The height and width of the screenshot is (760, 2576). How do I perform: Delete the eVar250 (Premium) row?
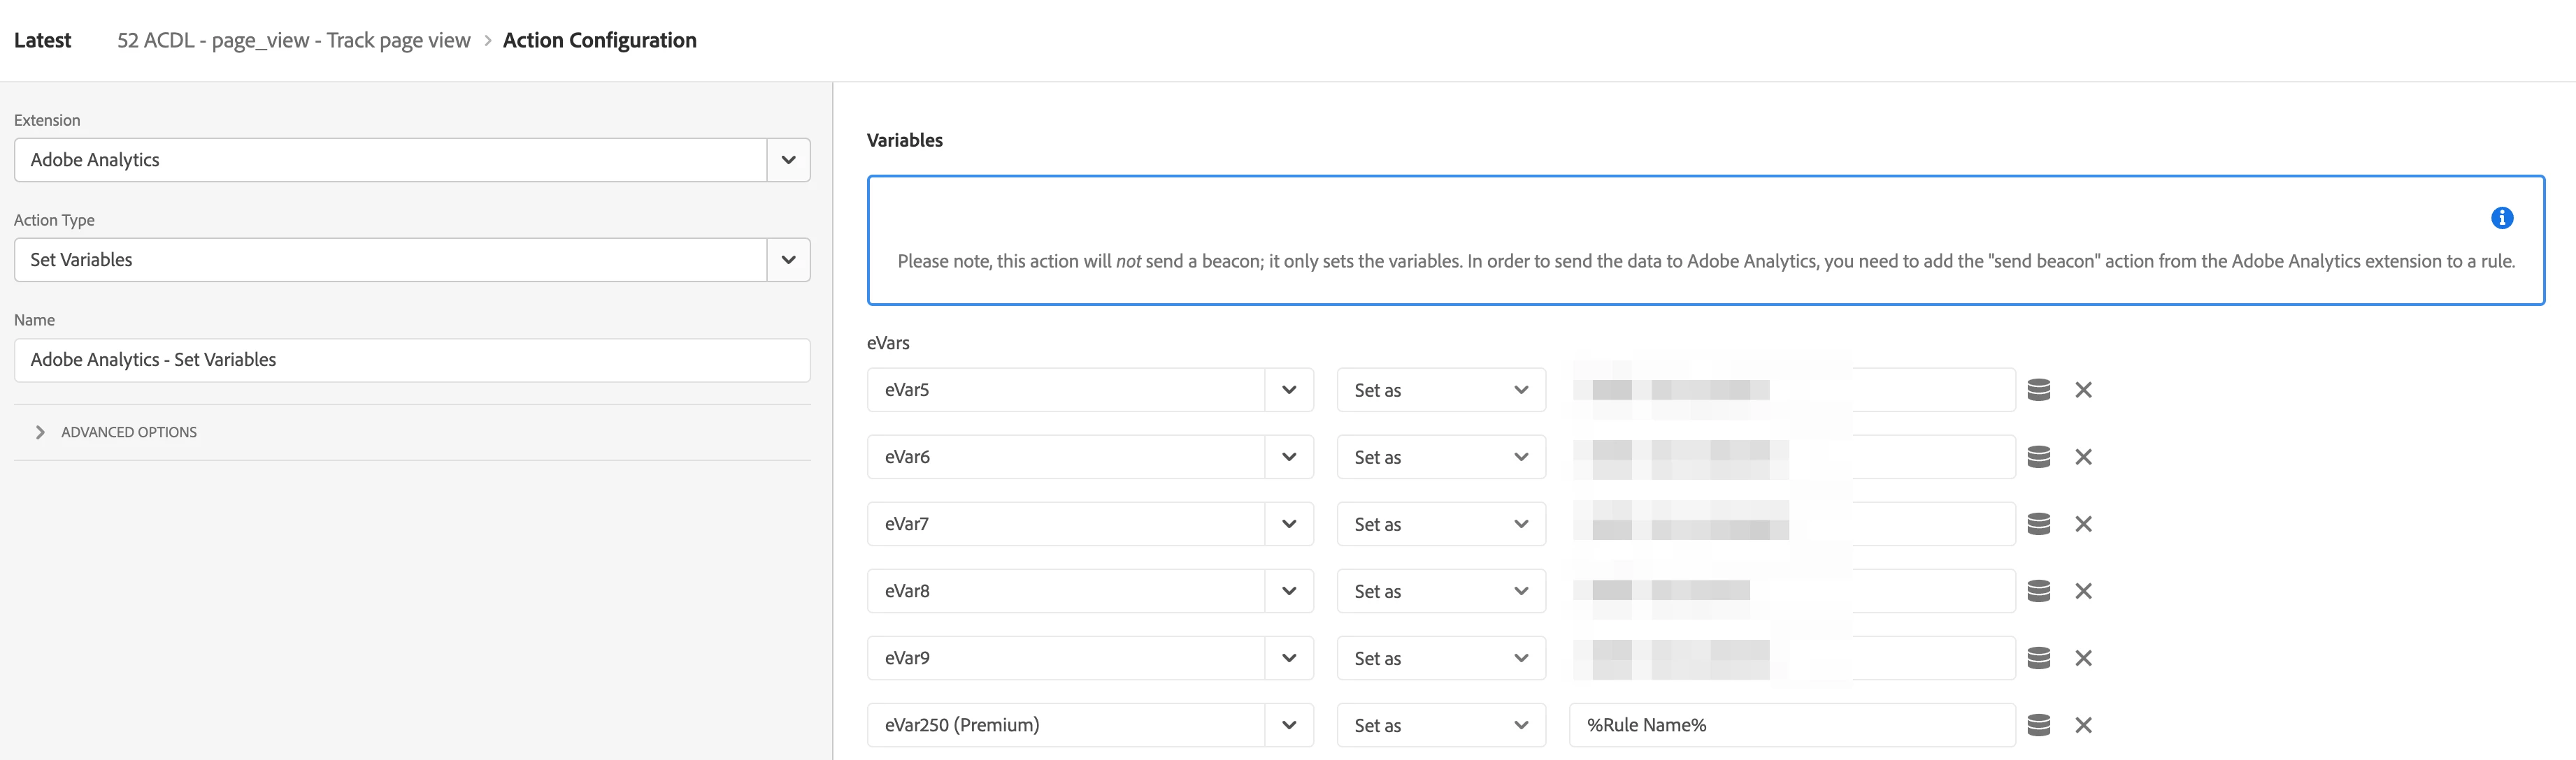click(x=2083, y=725)
